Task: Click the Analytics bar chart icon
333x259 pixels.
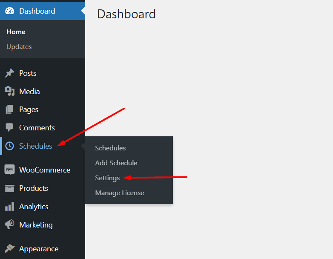Action: point(9,207)
